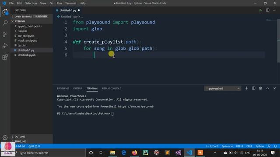Change indentation via Spaces: 4

click(227, 146)
